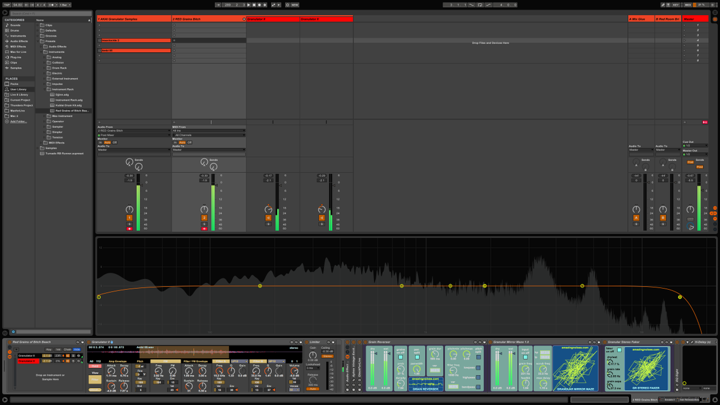
Task: Select the Sounds category icon
Action: click(7, 25)
